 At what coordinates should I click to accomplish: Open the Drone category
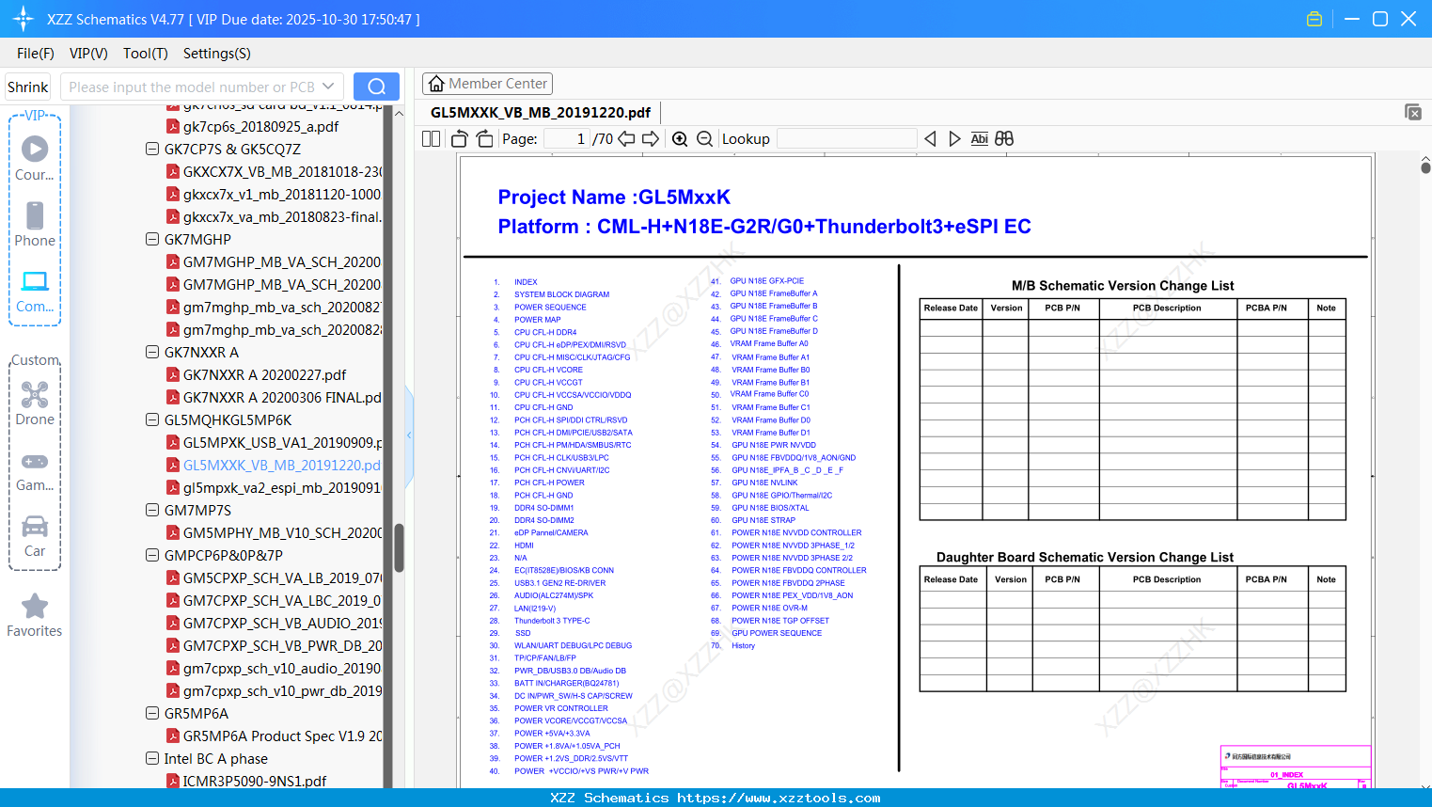coord(35,403)
